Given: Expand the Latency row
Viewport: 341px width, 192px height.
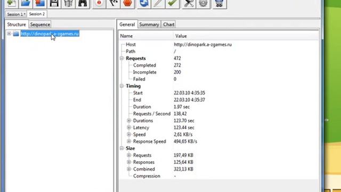Looking at the screenshot, I should coord(129,127).
